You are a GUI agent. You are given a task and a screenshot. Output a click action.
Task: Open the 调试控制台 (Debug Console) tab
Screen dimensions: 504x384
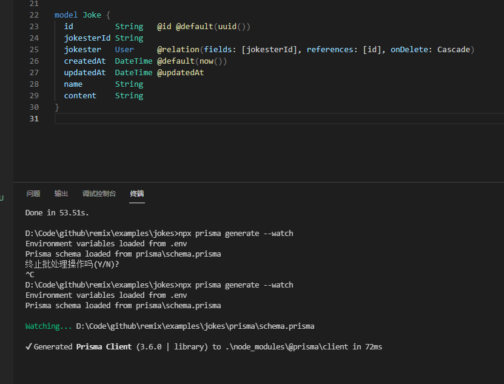(x=99, y=194)
